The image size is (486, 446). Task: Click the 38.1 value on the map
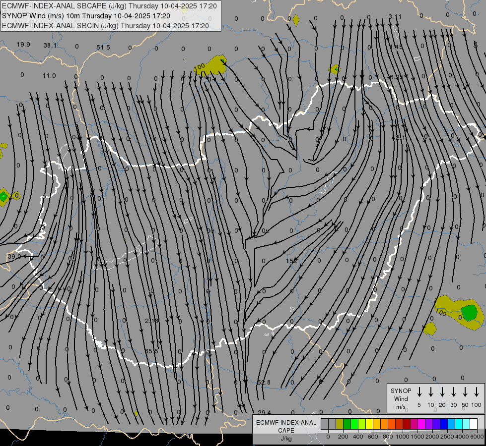pyautogui.click(x=50, y=46)
